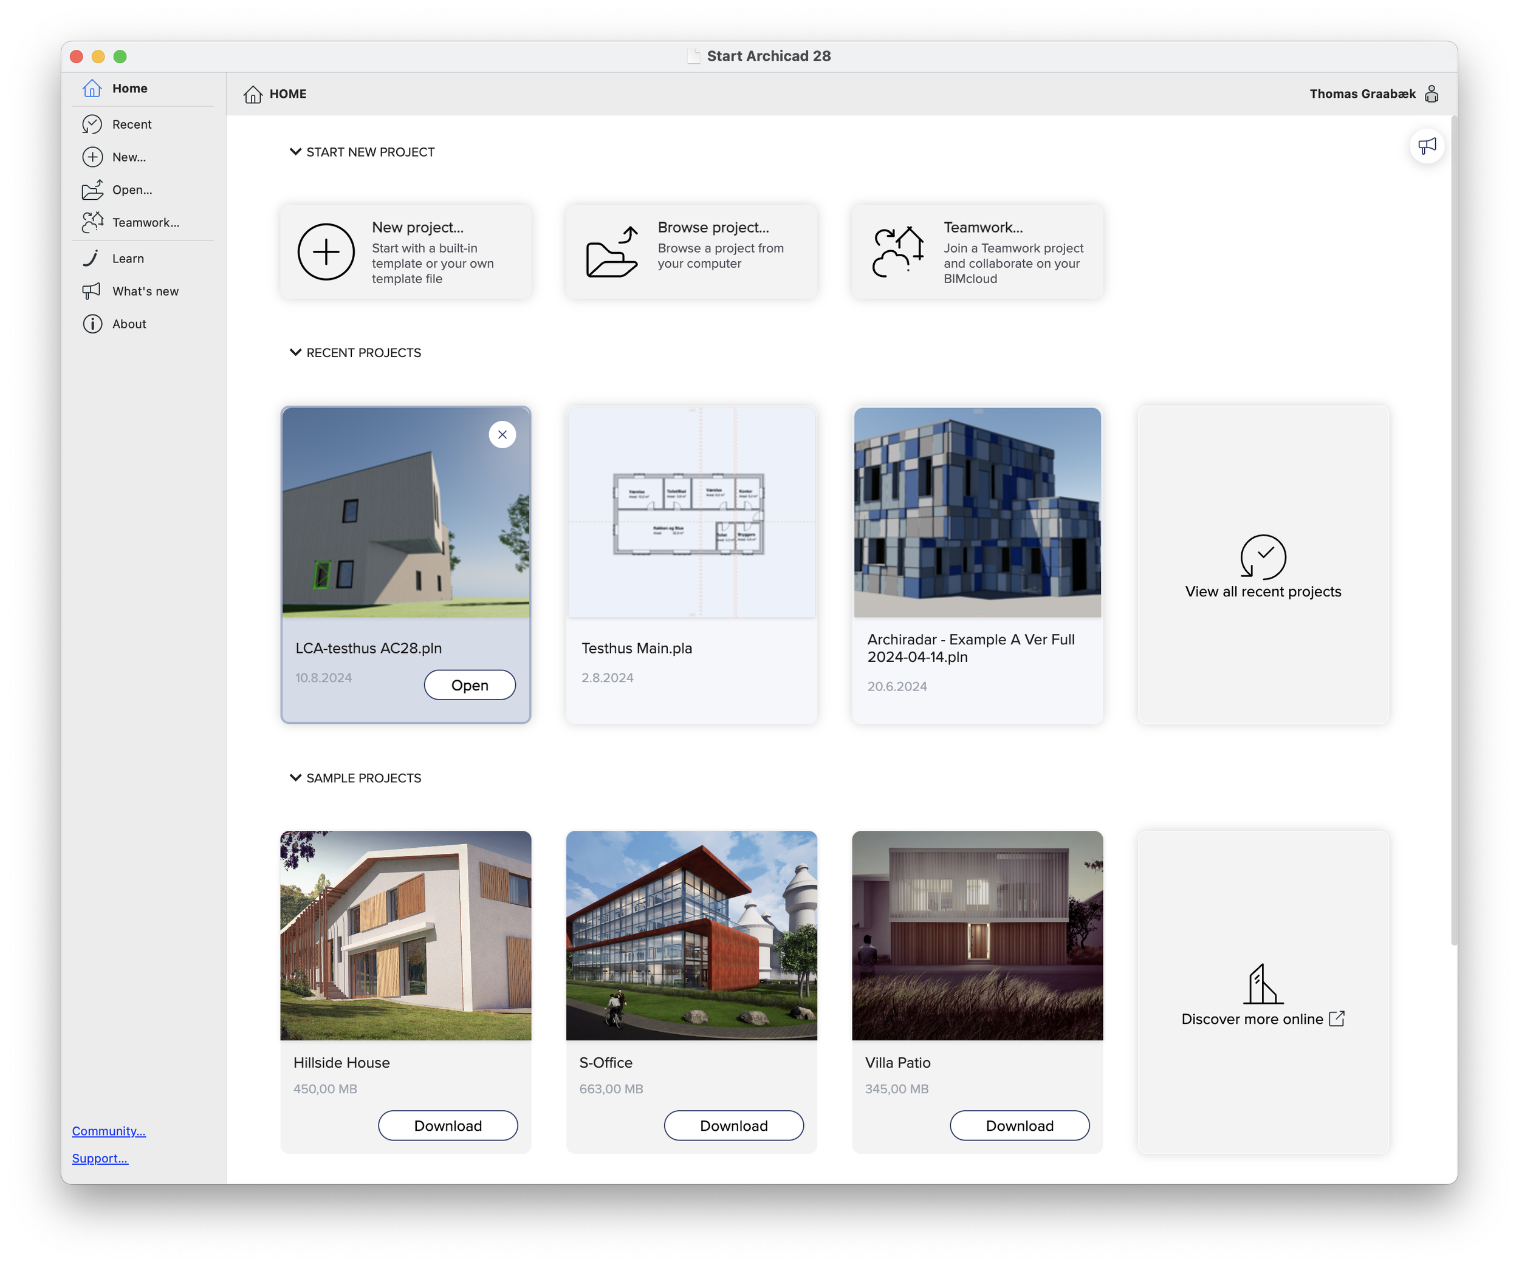This screenshot has width=1519, height=1265.
Task: Click the About info icon in sidebar
Action: tap(92, 324)
